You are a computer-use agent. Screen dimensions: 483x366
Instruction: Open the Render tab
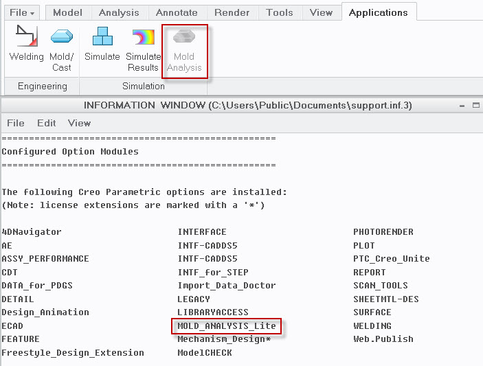[232, 12]
